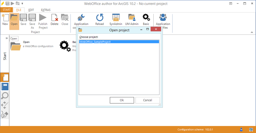Select the arrows-with-pencil icon in the left sidebar
Image resolution: width=256 pixels, height=133 pixels.
click(x=5, y=105)
